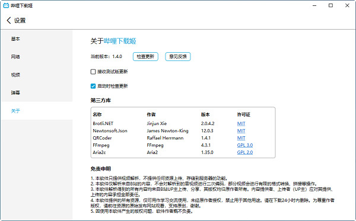
Task: Close the 哔哩下载姬 window
Action: pos(347,5)
